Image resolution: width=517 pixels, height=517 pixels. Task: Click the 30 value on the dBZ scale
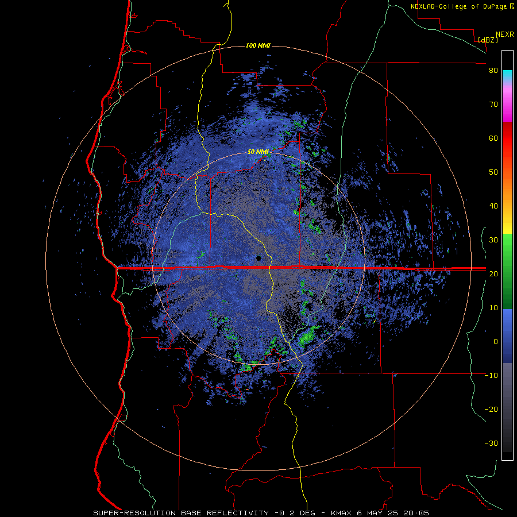(x=493, y=240)
